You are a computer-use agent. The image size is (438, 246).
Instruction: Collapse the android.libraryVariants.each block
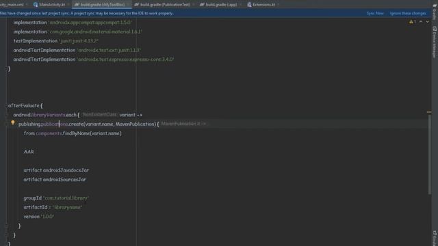click(x=6, y=115)
